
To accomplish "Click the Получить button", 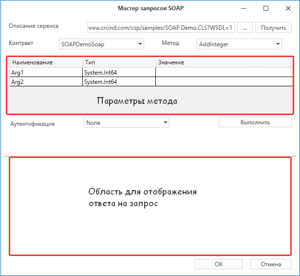I will coord(273,27).
